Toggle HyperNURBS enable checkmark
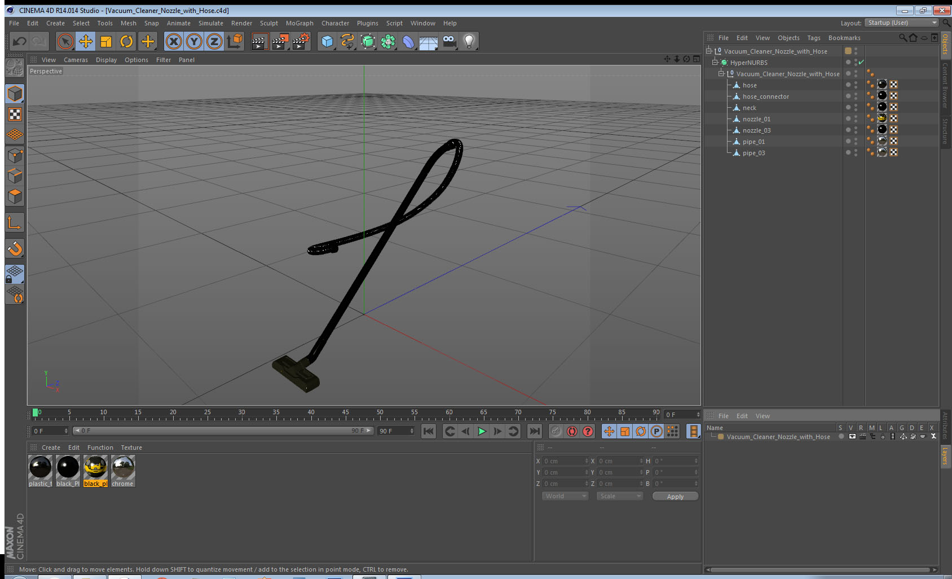Image resolution: width=952 pixels, height=579 pixels. point(861,62)
